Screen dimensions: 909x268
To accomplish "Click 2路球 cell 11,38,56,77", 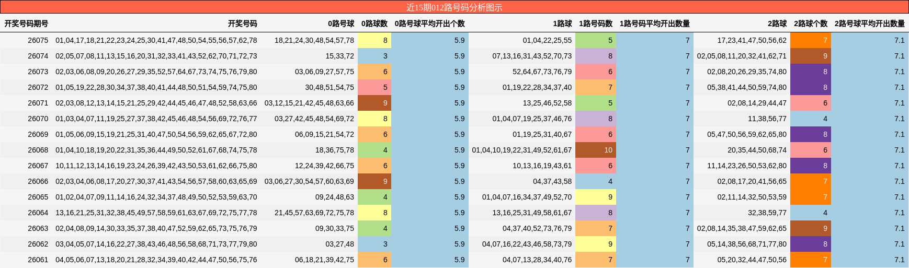I will pos(767,119).
